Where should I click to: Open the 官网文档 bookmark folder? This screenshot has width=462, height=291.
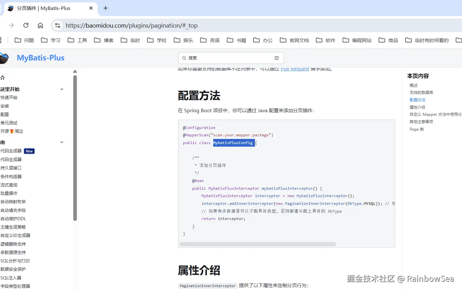294,40
